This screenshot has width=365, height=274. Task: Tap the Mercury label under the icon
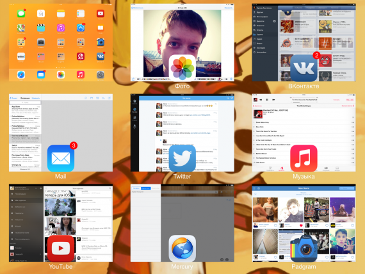click(x=182, y=267)
